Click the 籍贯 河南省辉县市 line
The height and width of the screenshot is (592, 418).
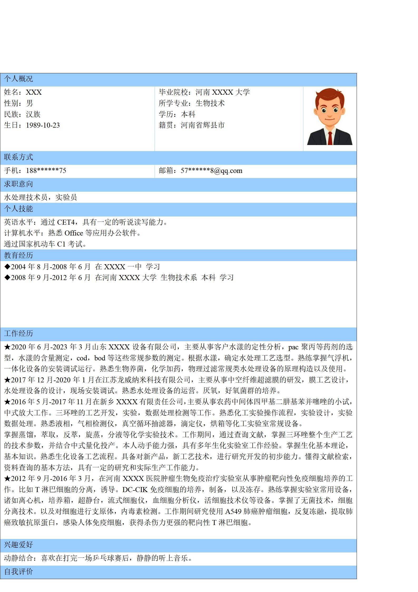click(191, 125)
